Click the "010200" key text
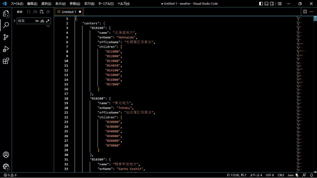 point(98,98)
